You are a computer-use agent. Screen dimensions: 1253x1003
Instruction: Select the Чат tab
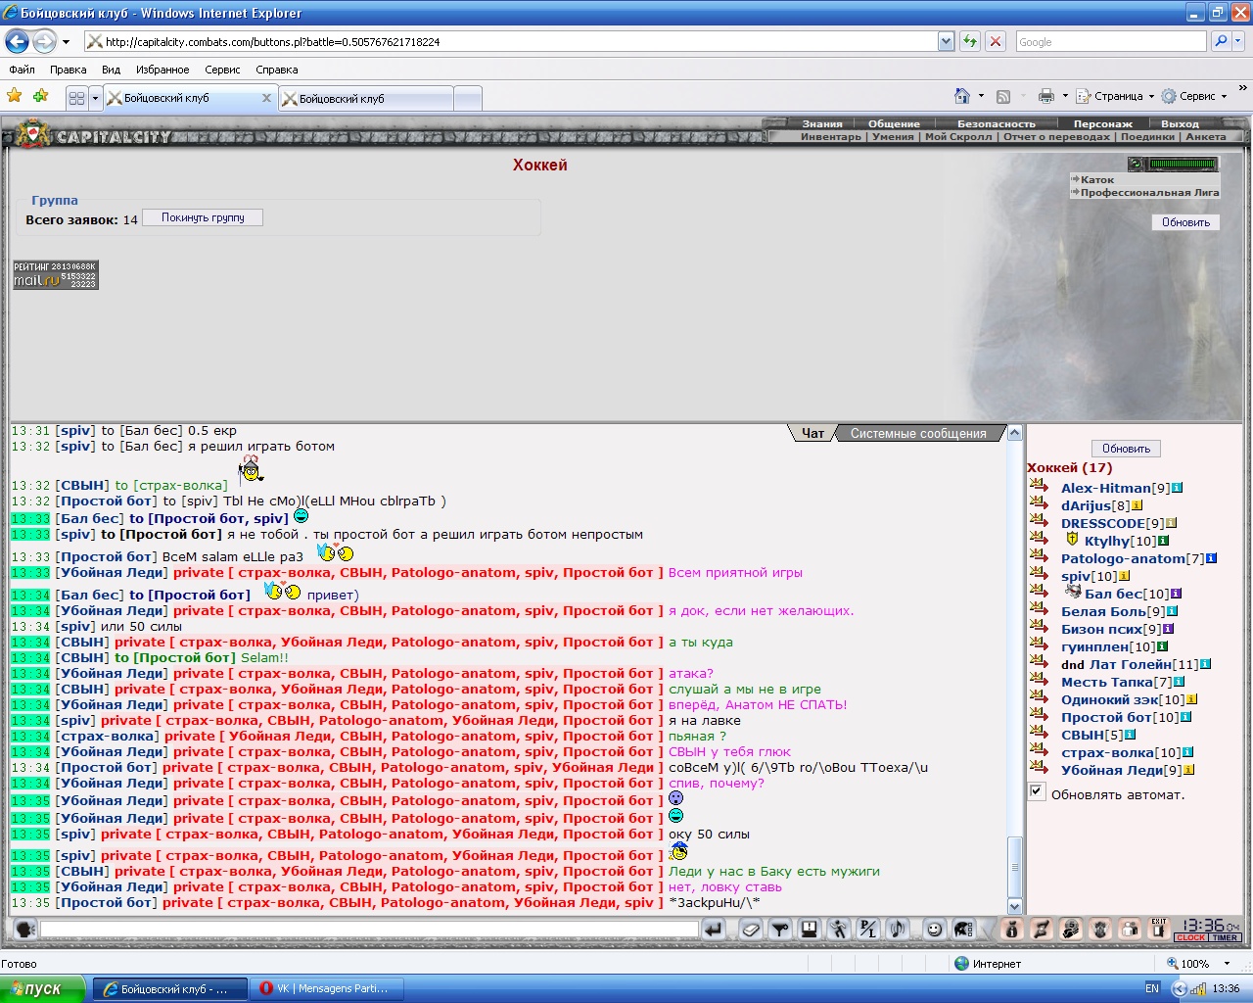coord(812,433)
